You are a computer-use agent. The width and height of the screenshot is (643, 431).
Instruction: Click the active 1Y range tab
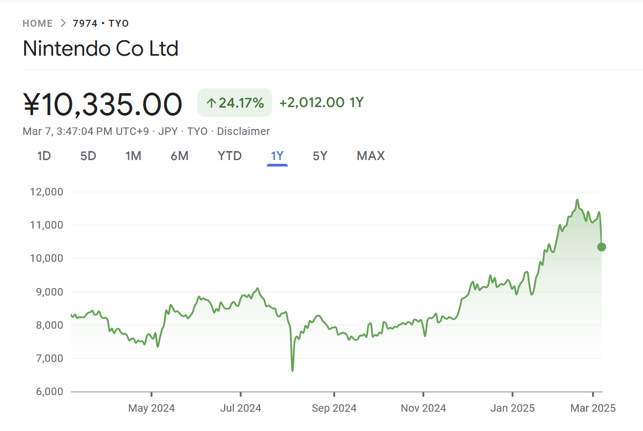[277, 156]
